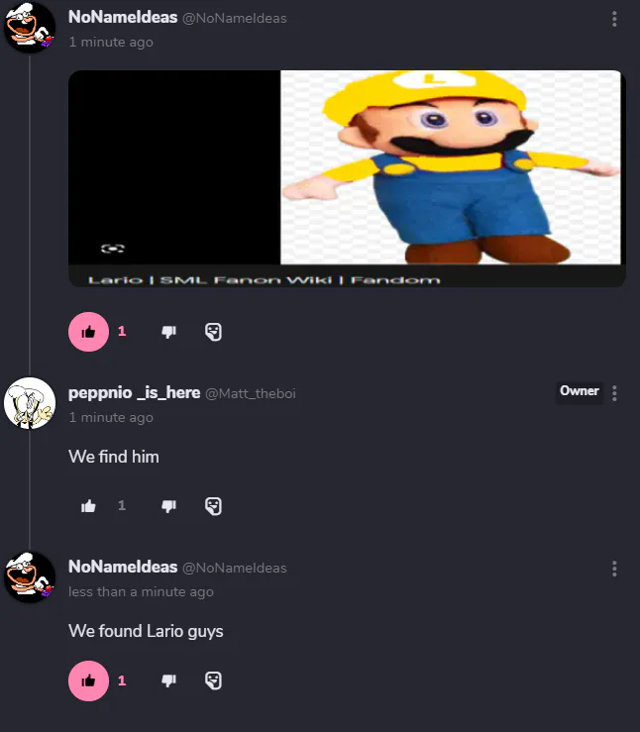Image resolution: width=640 pixels, height=732 pixels.
Task: Dislike the 'We find him' comment
Action: (168, 506)
